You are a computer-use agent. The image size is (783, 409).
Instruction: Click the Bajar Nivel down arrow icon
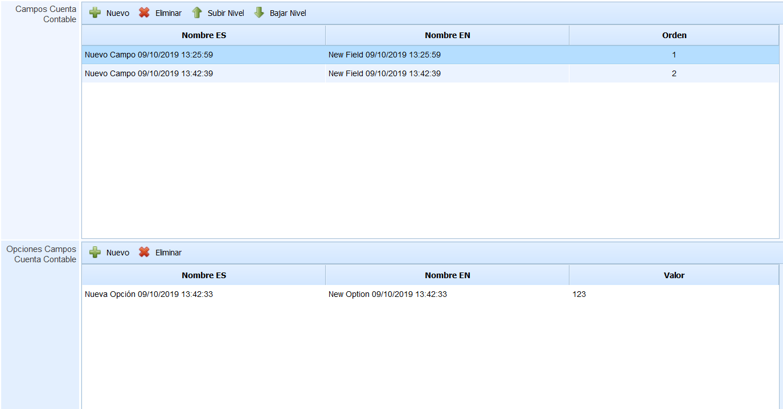coord(259,13)
